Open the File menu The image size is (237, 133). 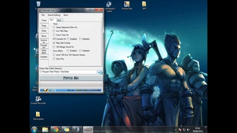(x=43, y=15)
